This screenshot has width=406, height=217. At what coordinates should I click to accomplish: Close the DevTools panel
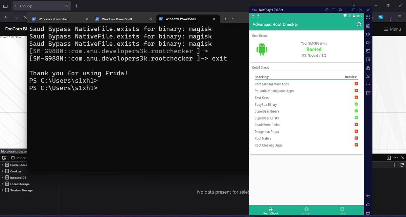[402, 158]
